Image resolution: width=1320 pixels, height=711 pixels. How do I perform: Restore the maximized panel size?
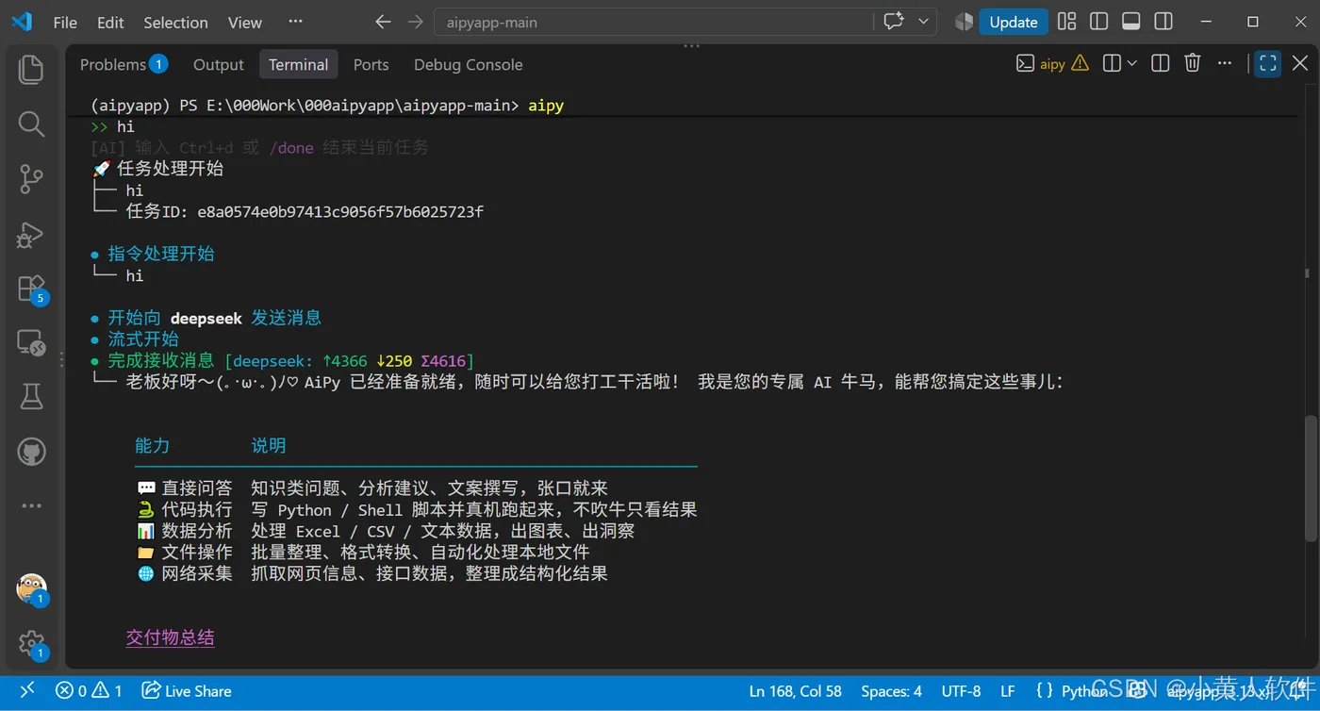point(1268,63)
